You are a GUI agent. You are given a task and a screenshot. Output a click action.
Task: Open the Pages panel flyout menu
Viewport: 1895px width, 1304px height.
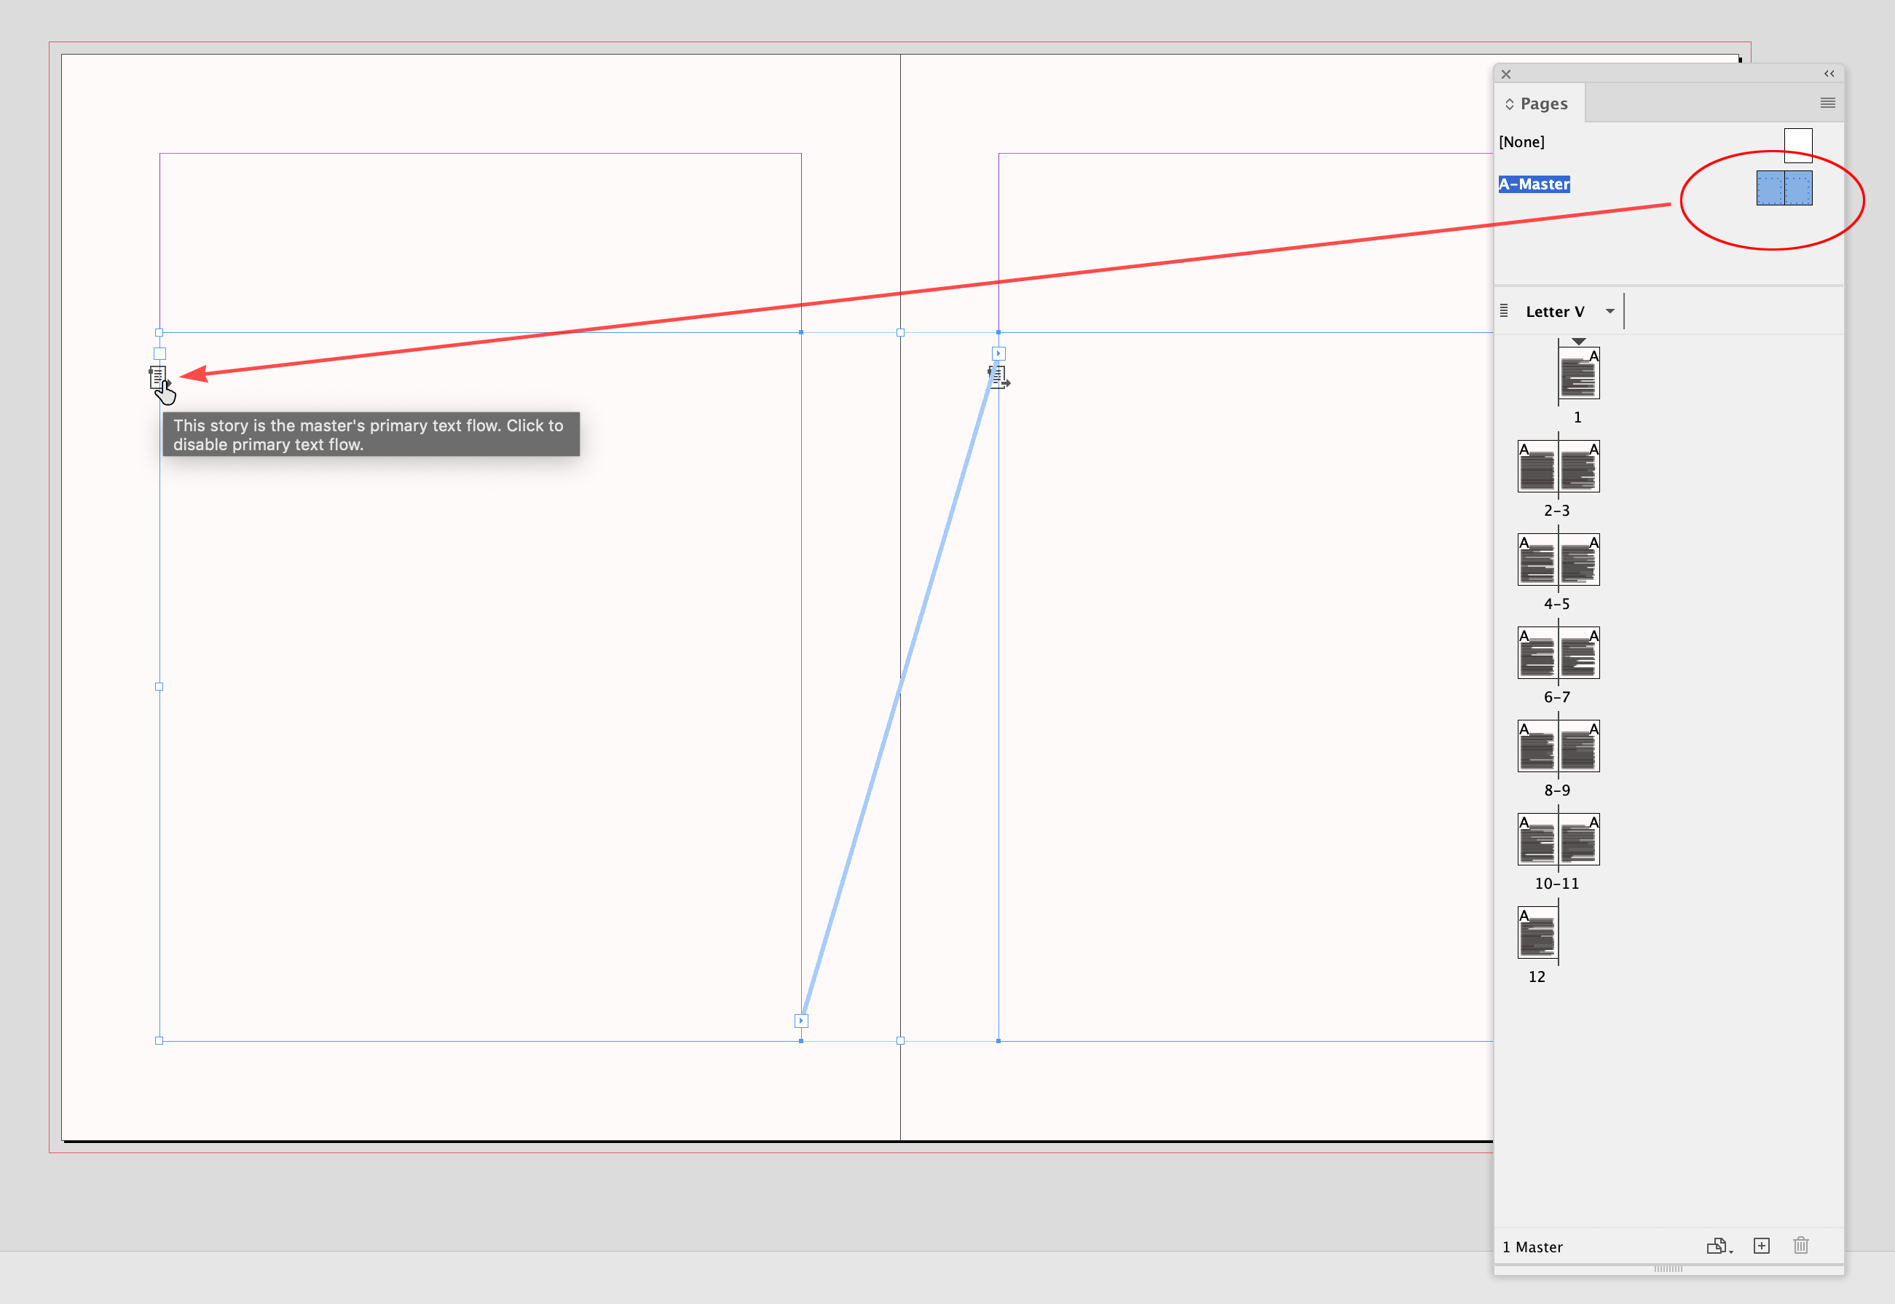(1828, 103)
